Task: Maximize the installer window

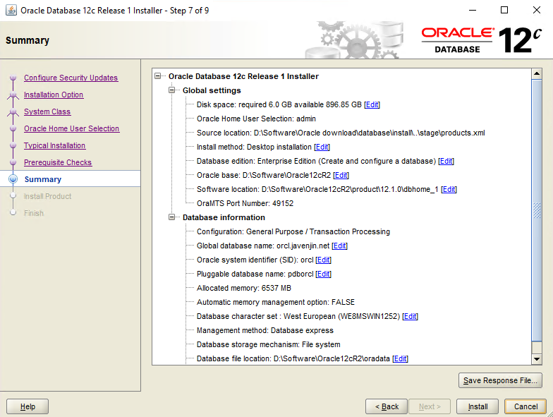Action: tap(504, 10)
